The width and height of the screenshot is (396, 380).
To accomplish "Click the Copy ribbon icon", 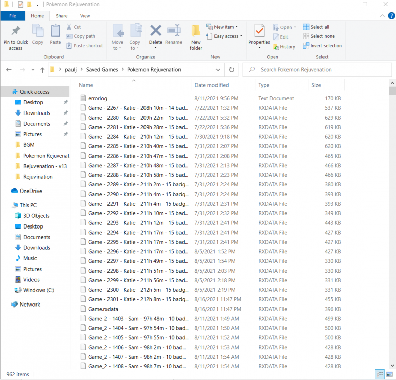I will pyautogui.click(x=38, y=31).
